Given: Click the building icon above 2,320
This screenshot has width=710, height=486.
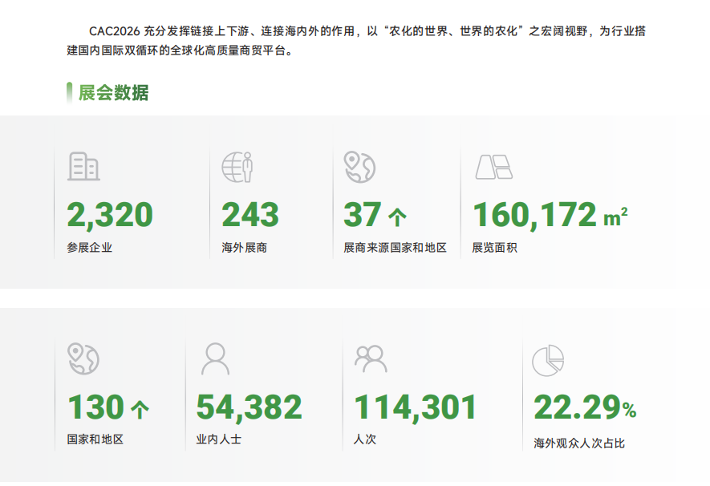Looking at the screenshot, I should 83,166.
